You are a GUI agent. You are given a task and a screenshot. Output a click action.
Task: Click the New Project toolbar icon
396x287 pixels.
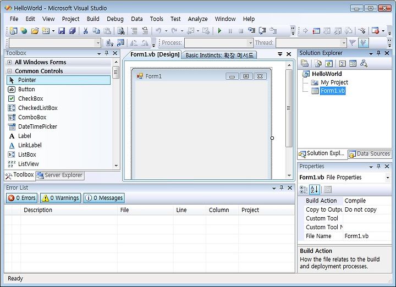tap(13, 31)
